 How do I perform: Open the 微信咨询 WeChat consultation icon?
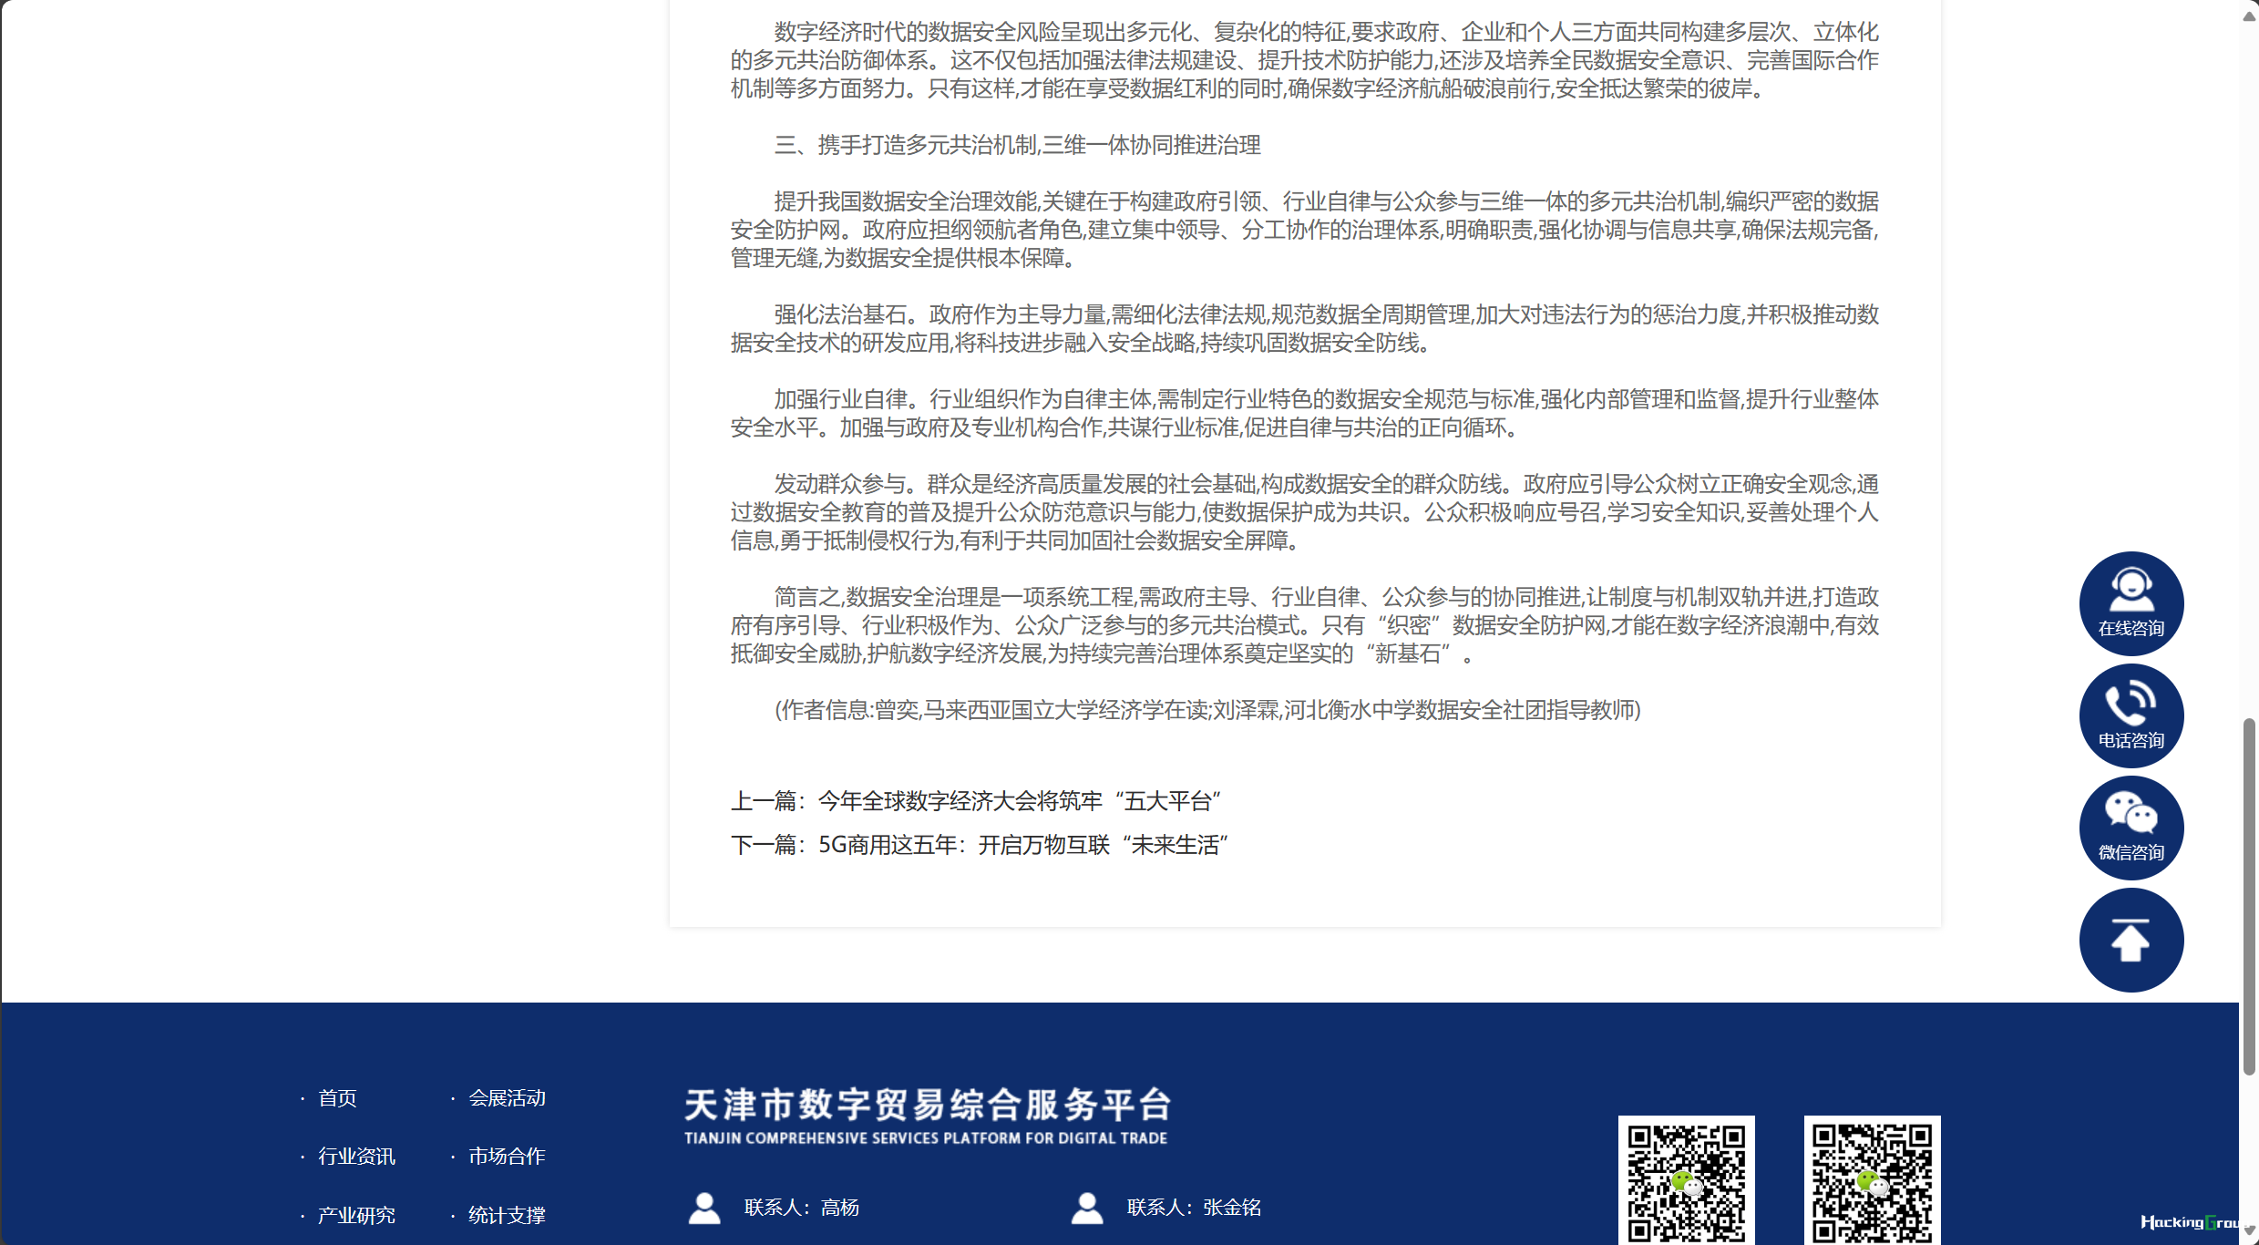(2131, 828)
